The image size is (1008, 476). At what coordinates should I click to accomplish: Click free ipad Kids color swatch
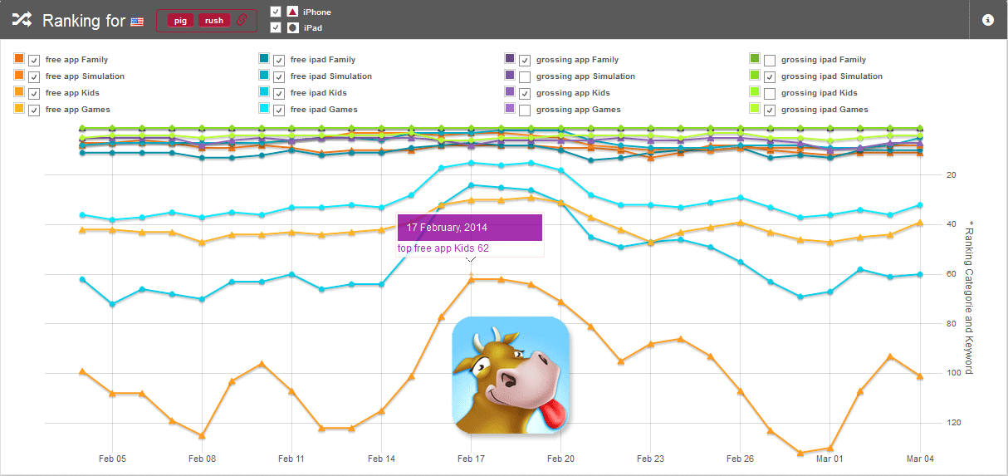click(264, 91)
